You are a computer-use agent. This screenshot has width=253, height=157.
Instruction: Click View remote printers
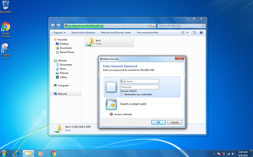(x=147, y=32)
